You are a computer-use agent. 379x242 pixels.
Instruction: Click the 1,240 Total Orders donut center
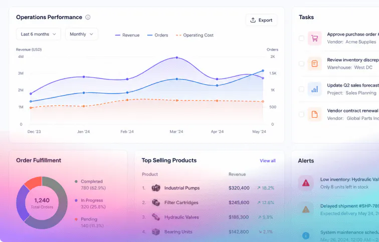(x=42, y=203)
